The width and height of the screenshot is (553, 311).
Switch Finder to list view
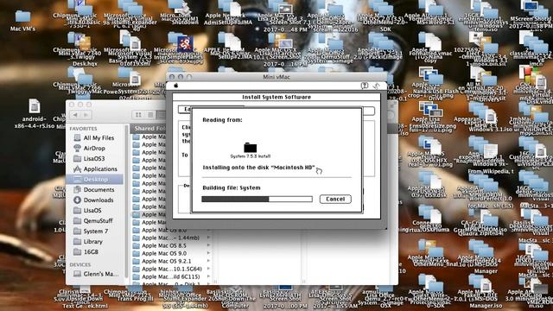150,115
